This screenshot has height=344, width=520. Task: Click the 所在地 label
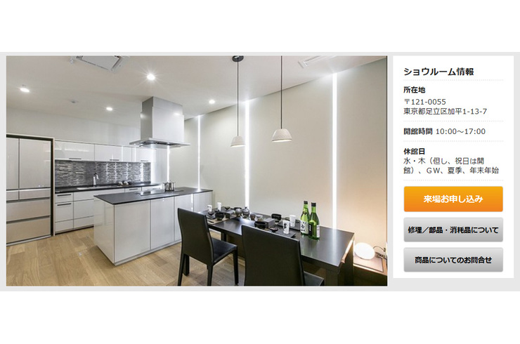coord(414,90)
